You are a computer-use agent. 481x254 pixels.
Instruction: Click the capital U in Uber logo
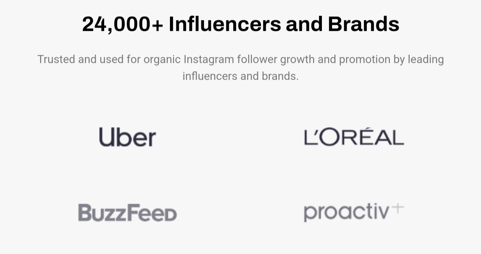click(x=106, y=137)
